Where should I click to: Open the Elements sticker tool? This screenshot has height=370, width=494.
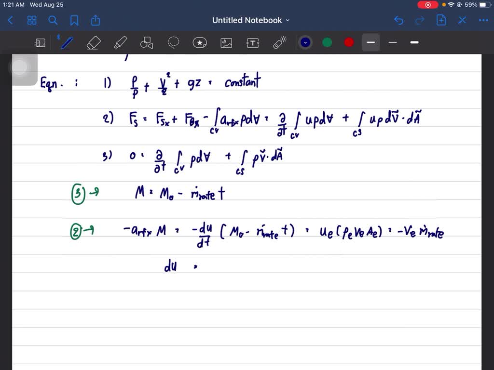(200, 43)
